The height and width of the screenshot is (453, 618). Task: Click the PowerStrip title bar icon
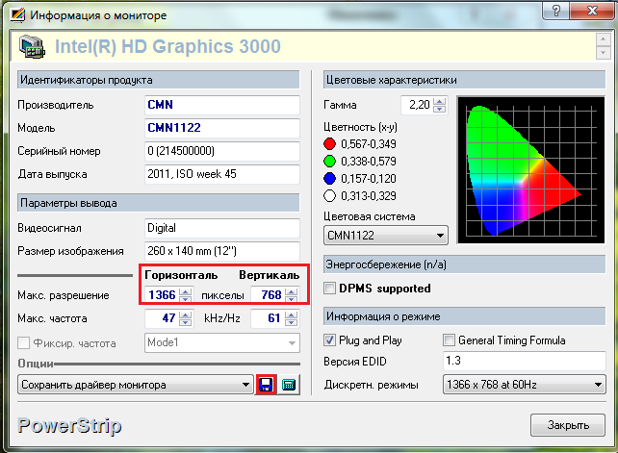tap(18, 15)
